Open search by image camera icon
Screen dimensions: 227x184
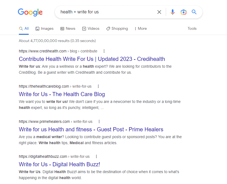click(184, 12)
